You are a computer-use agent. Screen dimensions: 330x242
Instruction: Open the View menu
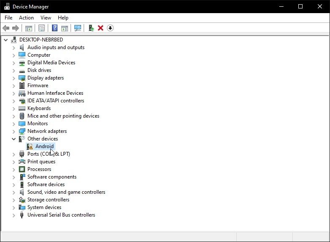[46, 18]
